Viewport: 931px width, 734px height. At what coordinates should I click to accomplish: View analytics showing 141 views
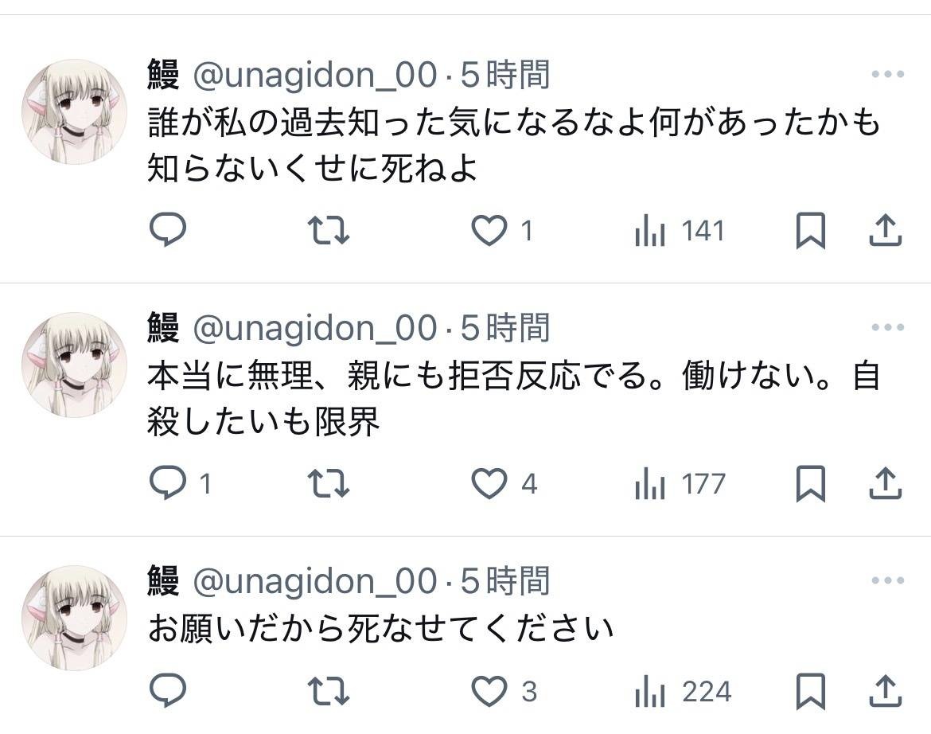(649, 231)
